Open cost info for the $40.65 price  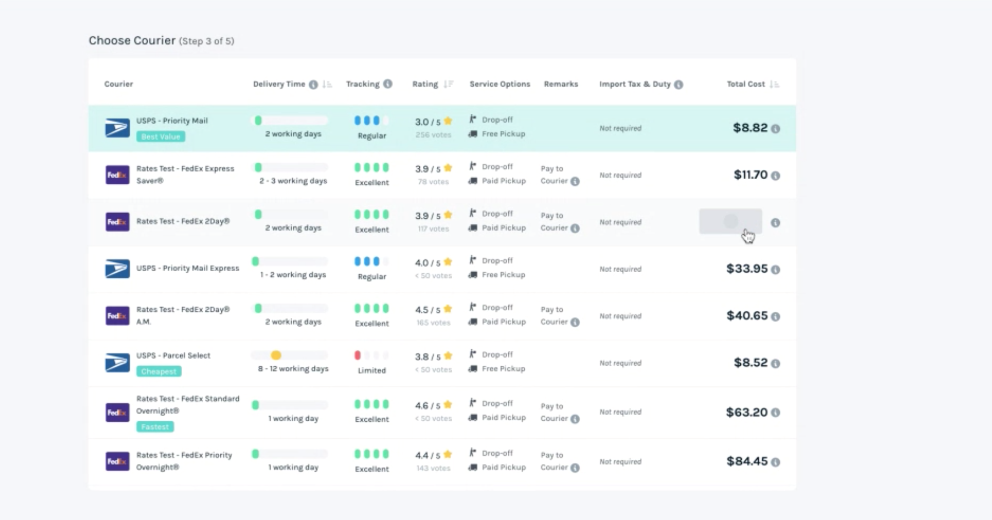pyautogui.click(x=776, y=317)
